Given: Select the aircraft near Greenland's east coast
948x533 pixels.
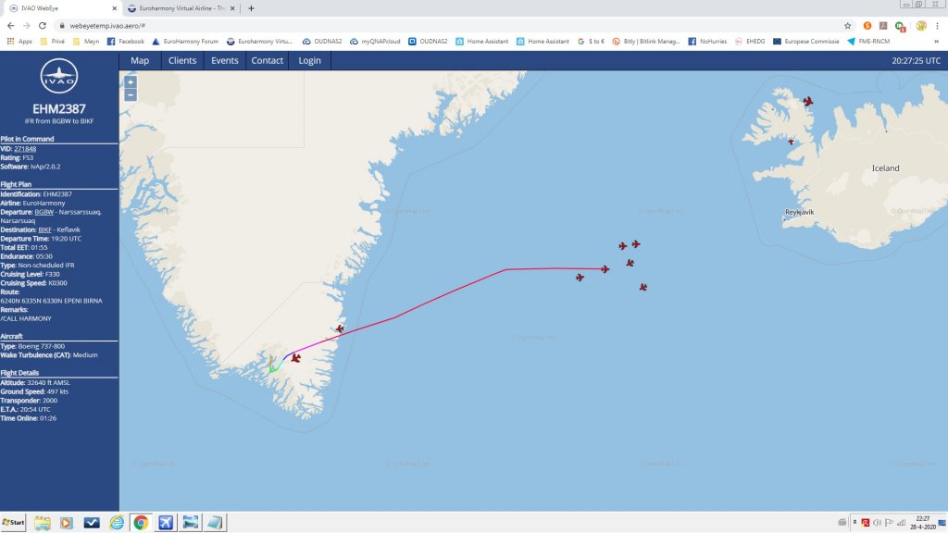Looking at the screenshot, I should (x=340, y=328).
